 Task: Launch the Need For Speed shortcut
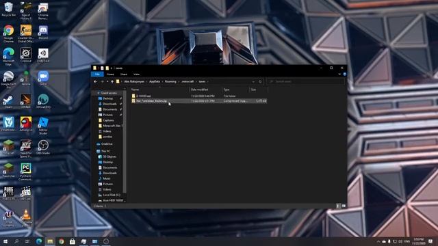tap(26, 148)
